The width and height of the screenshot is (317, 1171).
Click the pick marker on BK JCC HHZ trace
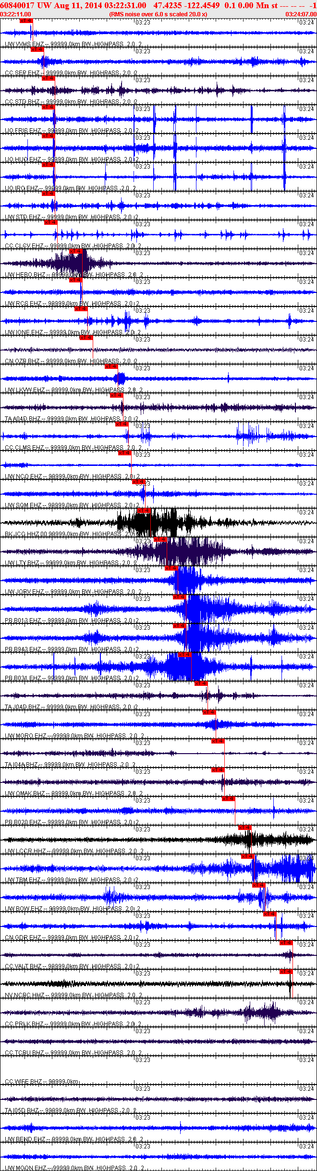point(144,510)
